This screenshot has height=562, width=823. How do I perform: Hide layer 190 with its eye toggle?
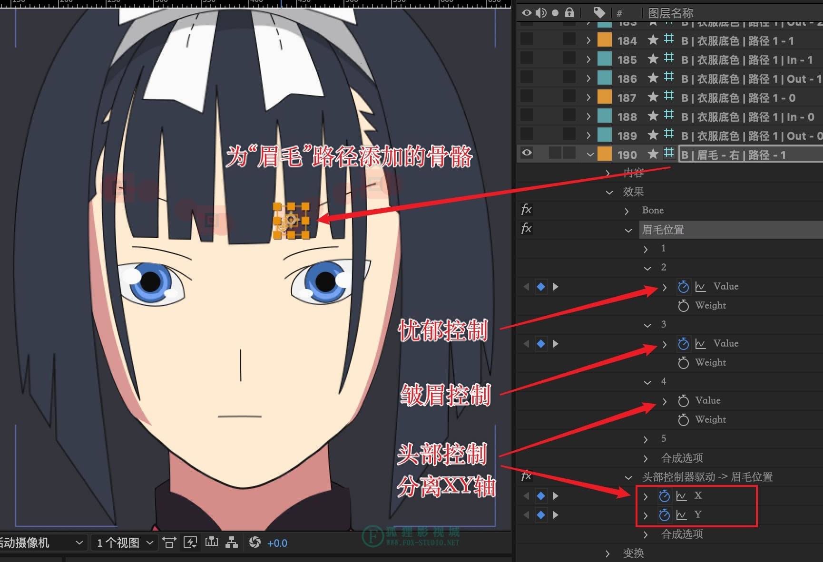point(527,153)
